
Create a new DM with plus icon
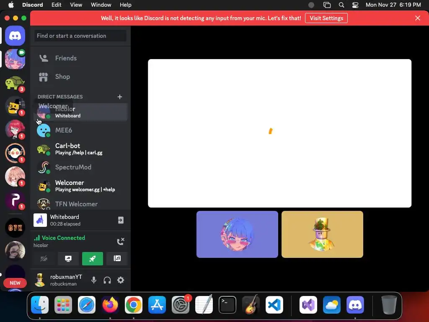119,97
